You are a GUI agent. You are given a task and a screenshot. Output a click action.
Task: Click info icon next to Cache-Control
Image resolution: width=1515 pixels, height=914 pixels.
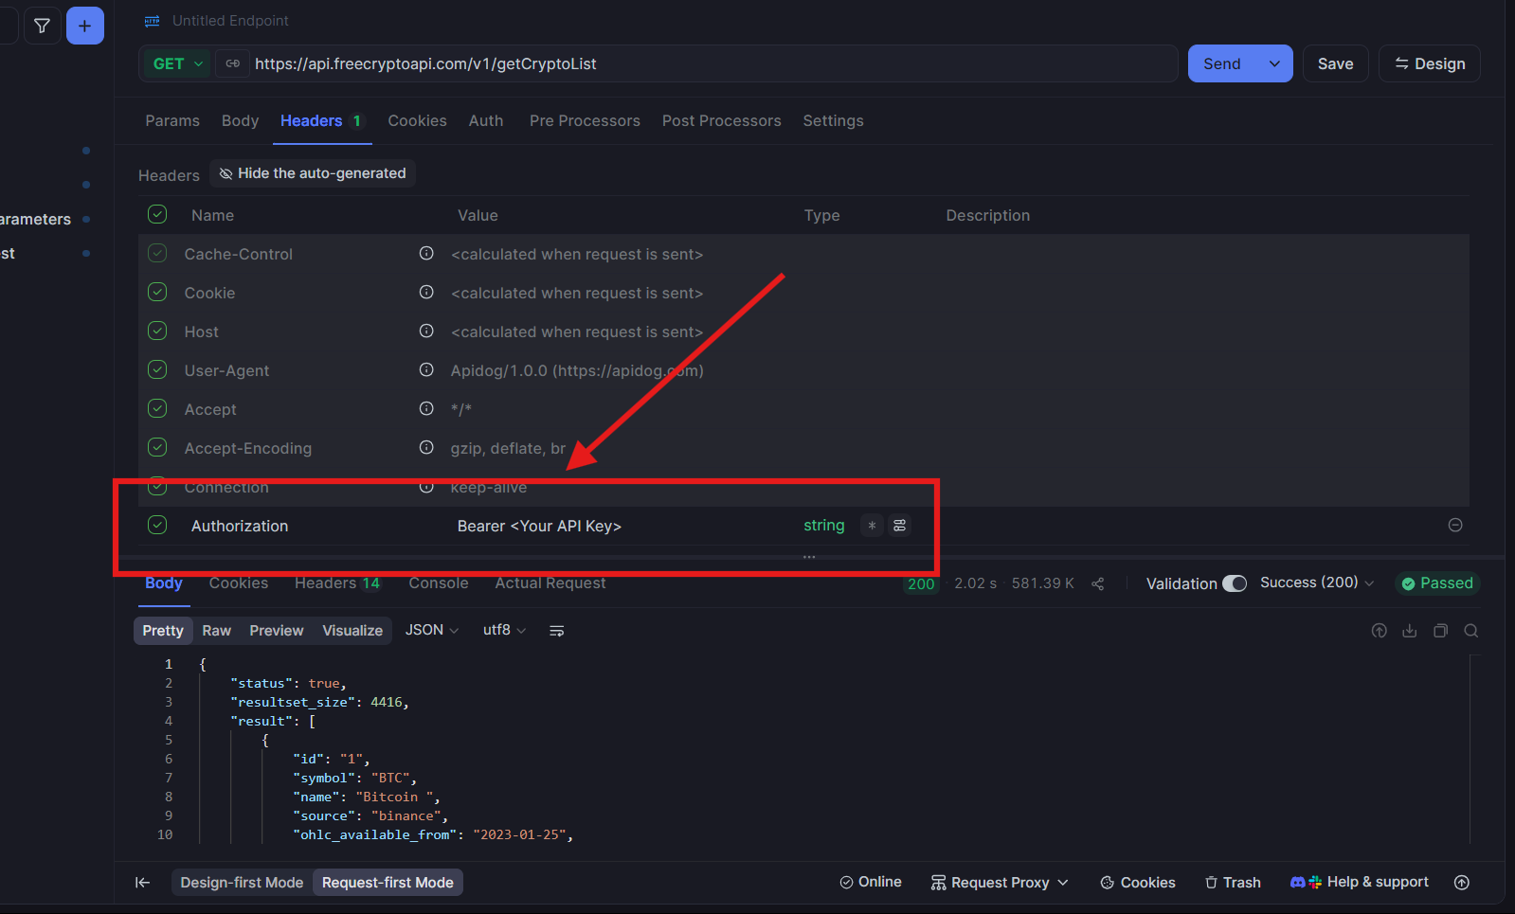pos(426,254)
